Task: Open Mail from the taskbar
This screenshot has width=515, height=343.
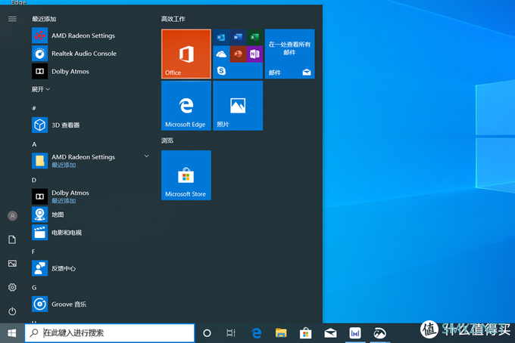Action: point(330,333)
